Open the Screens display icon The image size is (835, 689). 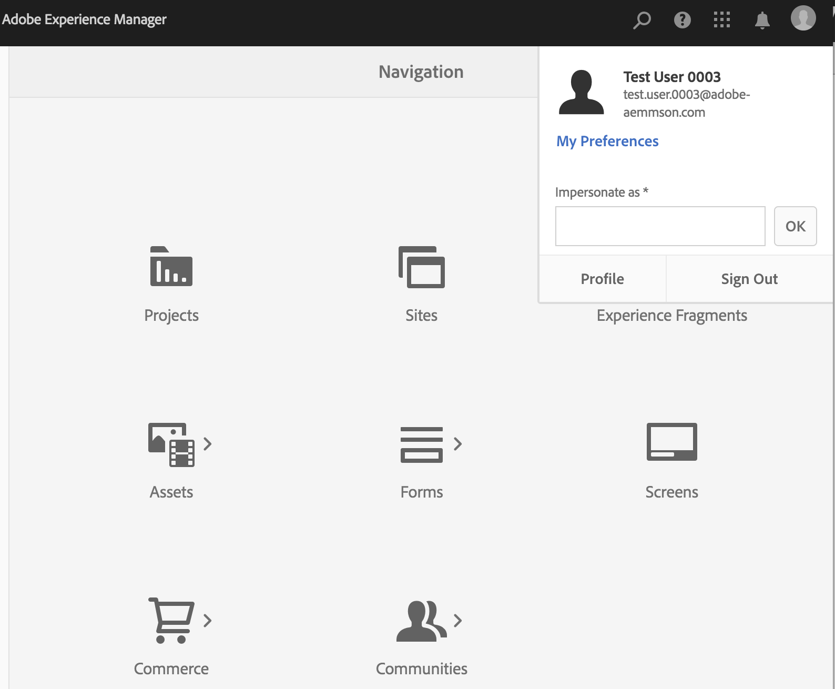pos(672,442)
